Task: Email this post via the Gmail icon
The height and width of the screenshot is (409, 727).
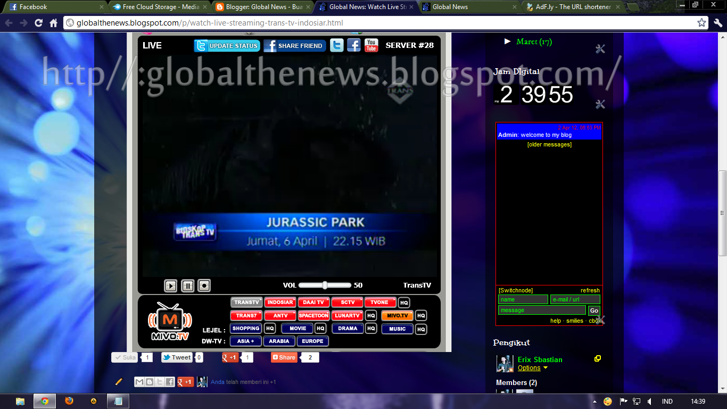Action: (x=139, y=382)
